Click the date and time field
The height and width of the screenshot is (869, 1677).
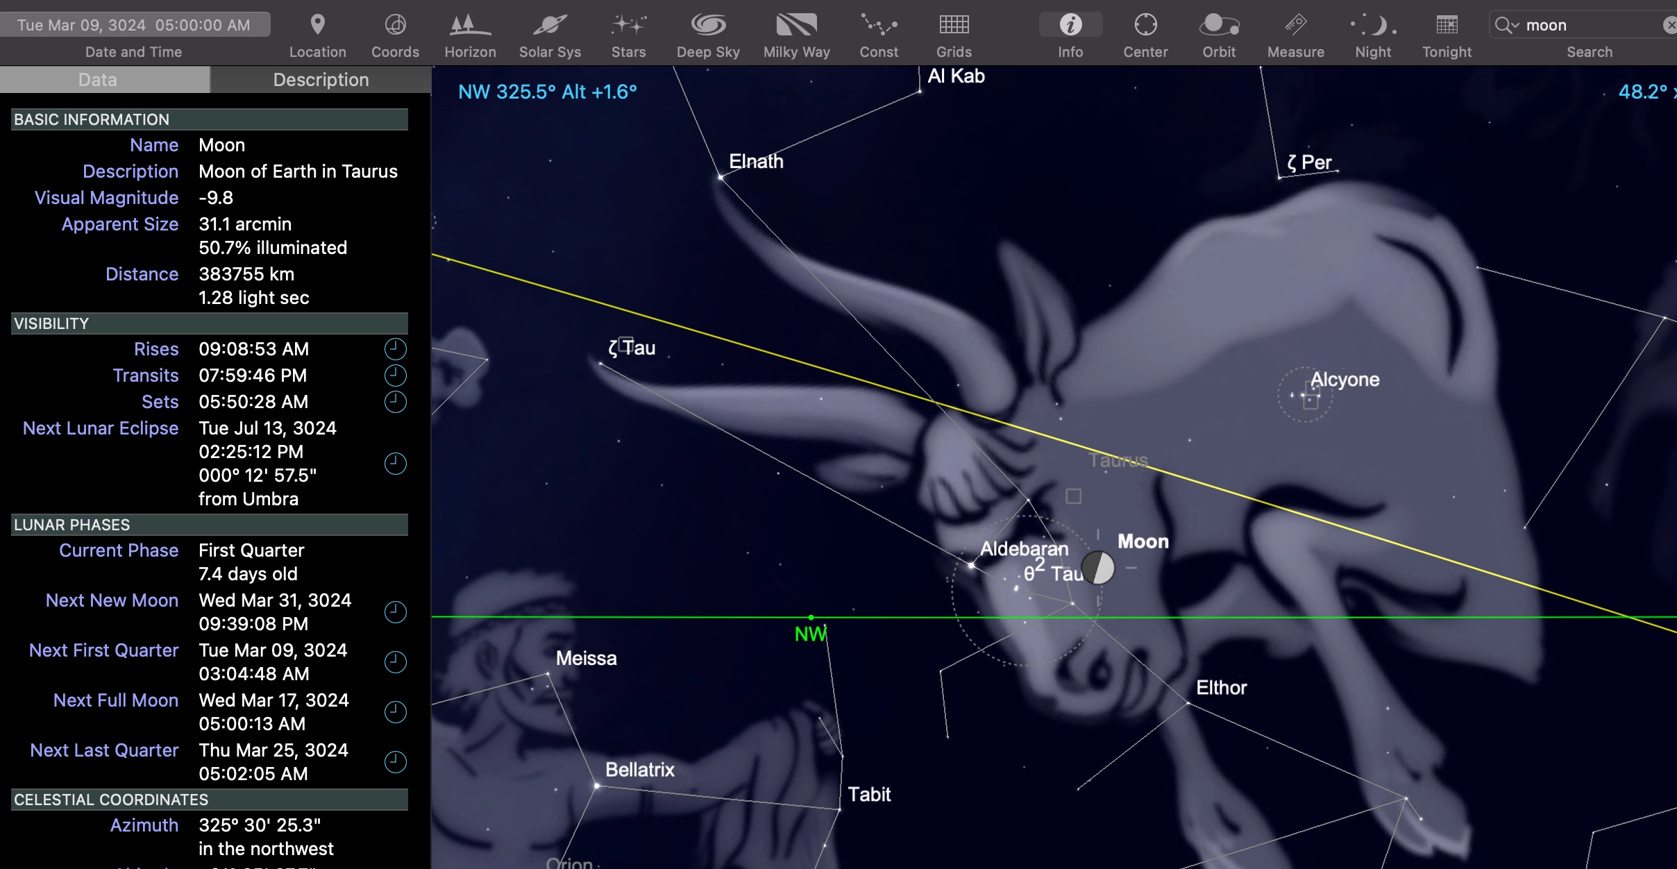134,25
